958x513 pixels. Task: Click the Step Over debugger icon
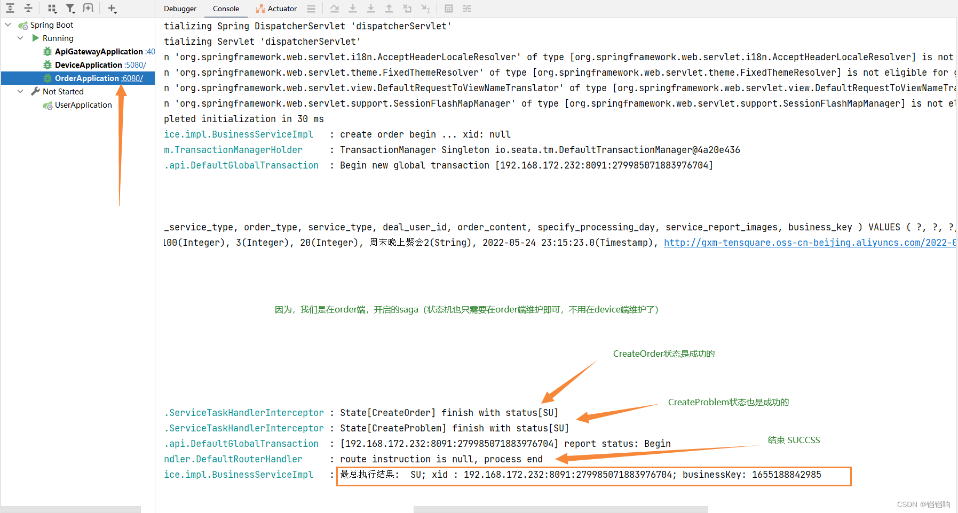pos(335,9)
